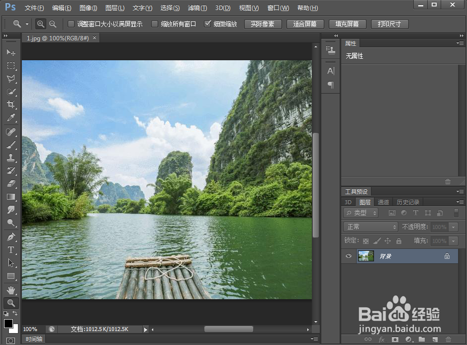Open the Character panel
Screen dimensions: 467x345
coord(330,71)
